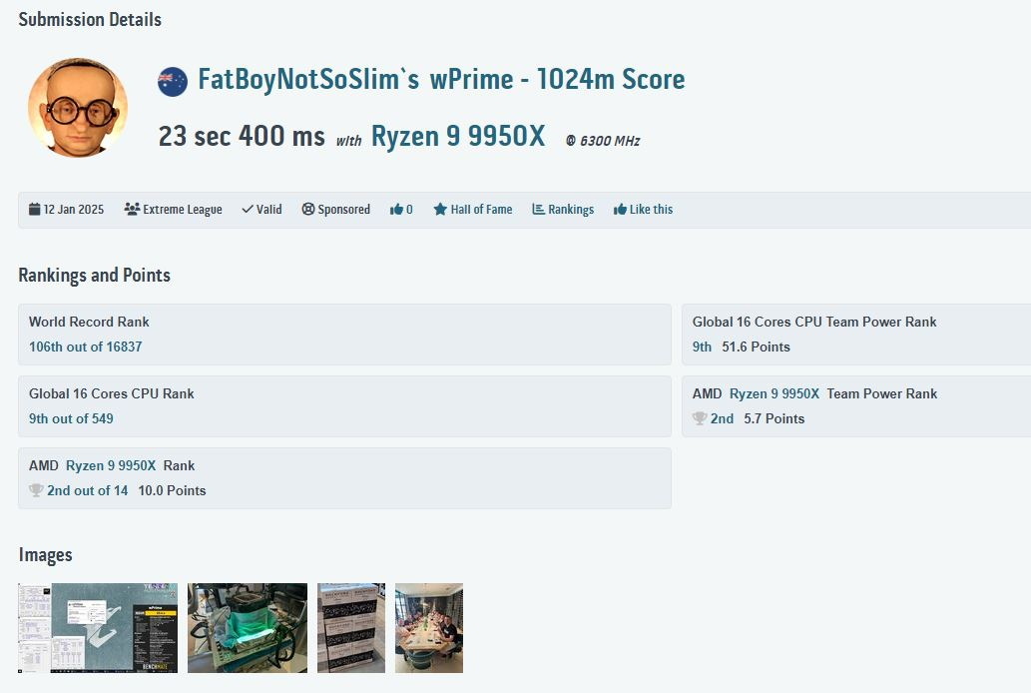
Task: Click the Like this link
Action: 651,210
